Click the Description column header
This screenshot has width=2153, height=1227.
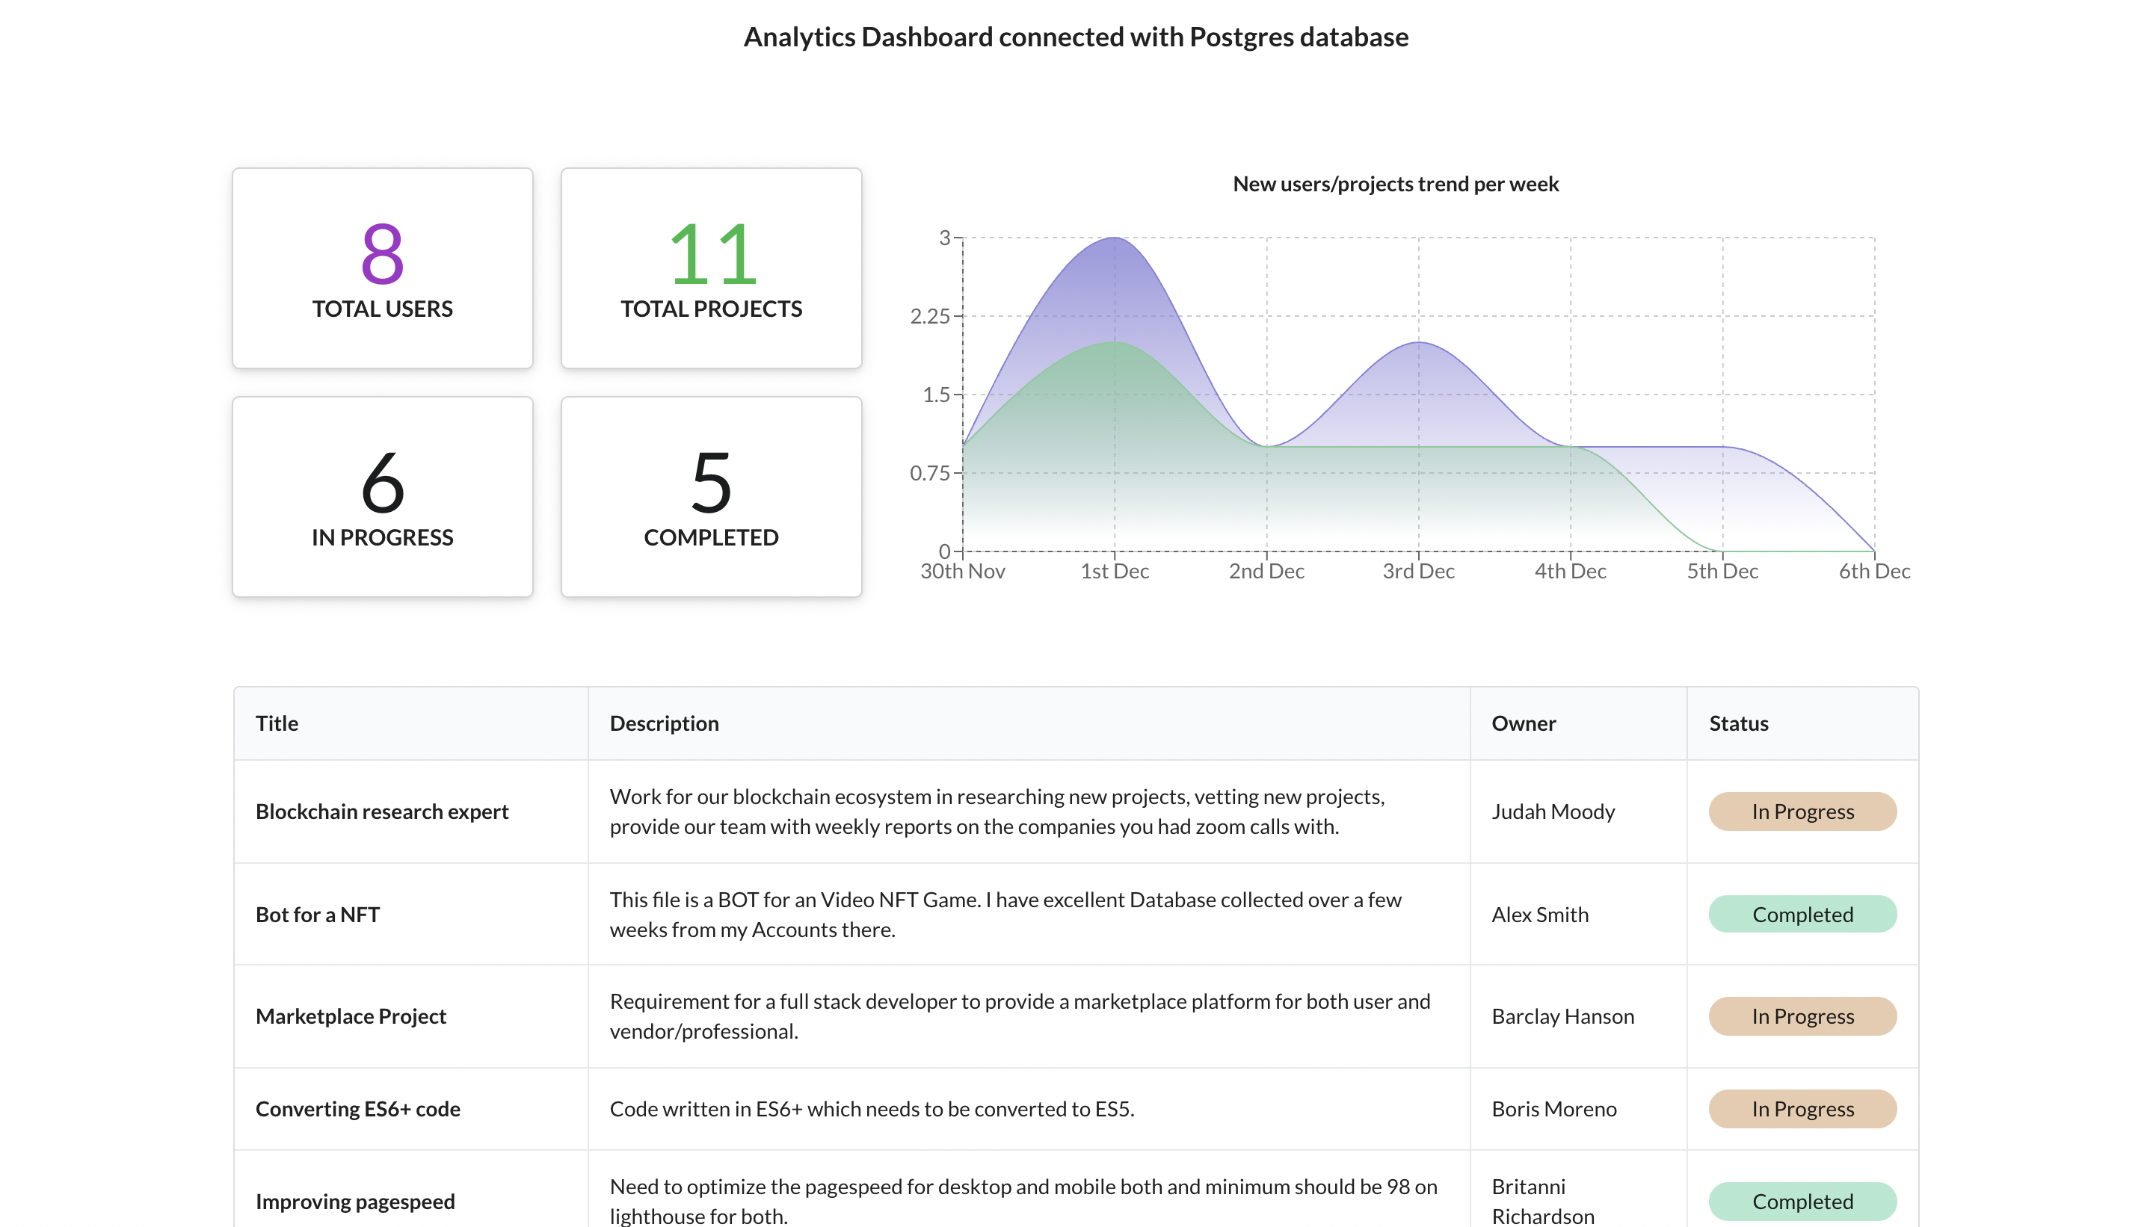coord(663,723)
